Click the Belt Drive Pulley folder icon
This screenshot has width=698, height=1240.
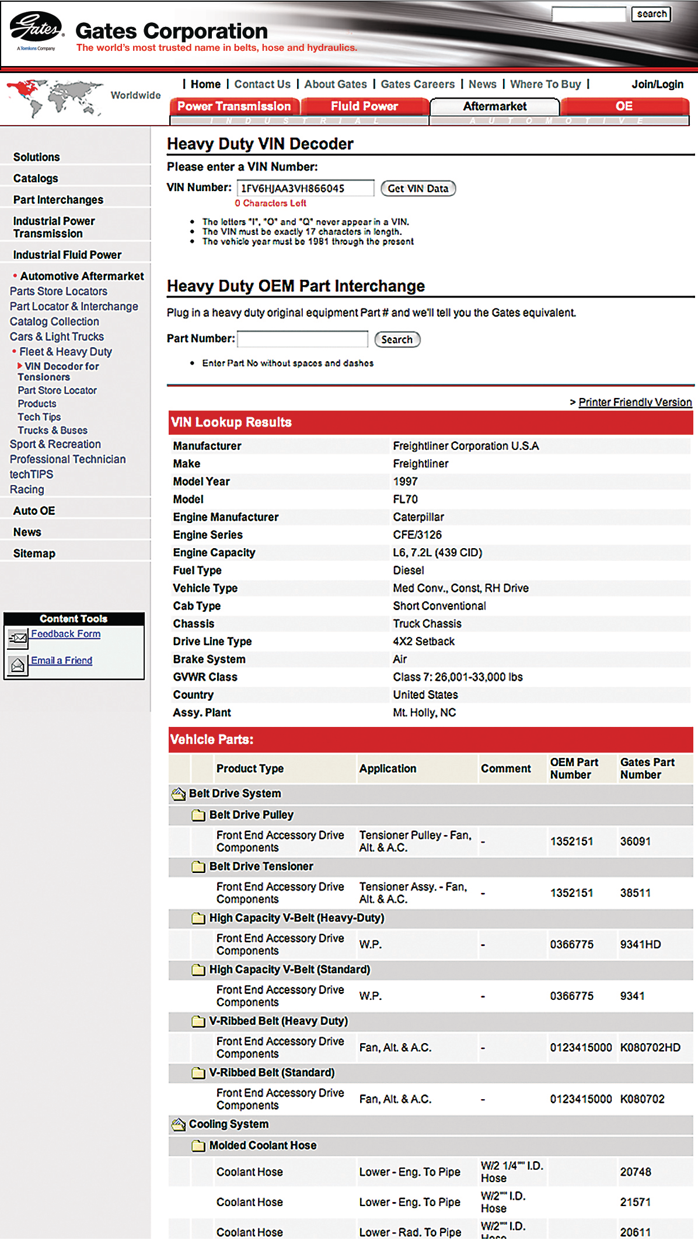click(198, 815)
